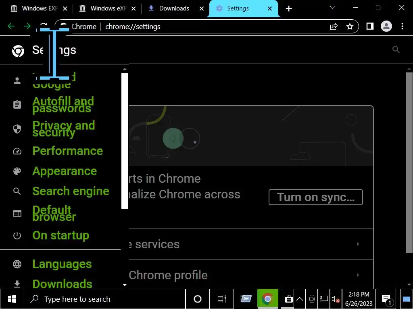Click the Chrome logo beside Settings
Screen dimensions: 413x309
[x=18, y=51]
